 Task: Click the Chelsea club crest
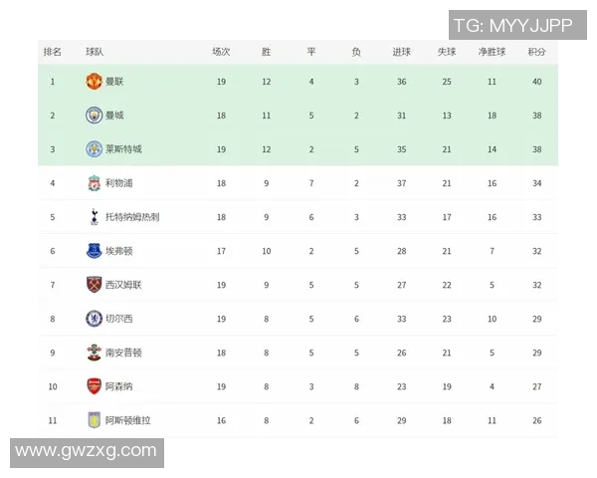[x=95, y=319]
